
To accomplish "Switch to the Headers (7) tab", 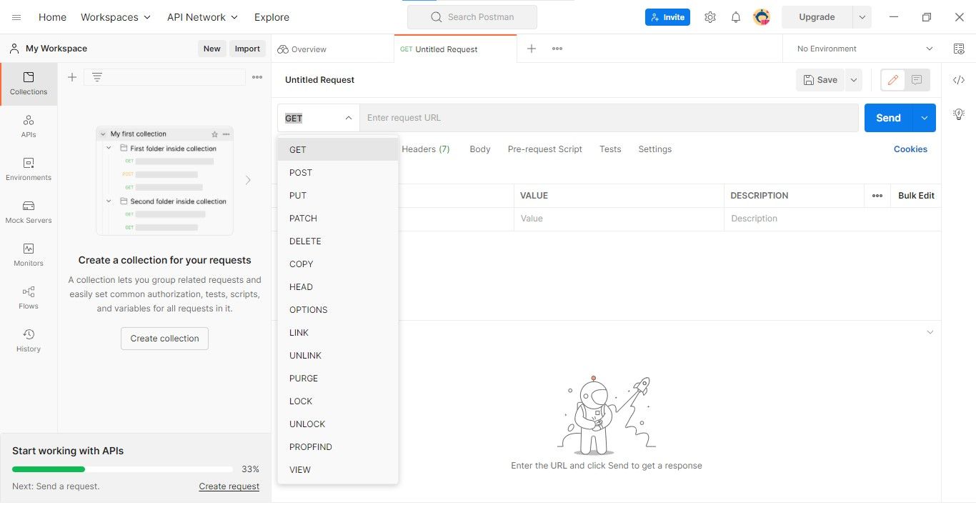I will (426, 149).
